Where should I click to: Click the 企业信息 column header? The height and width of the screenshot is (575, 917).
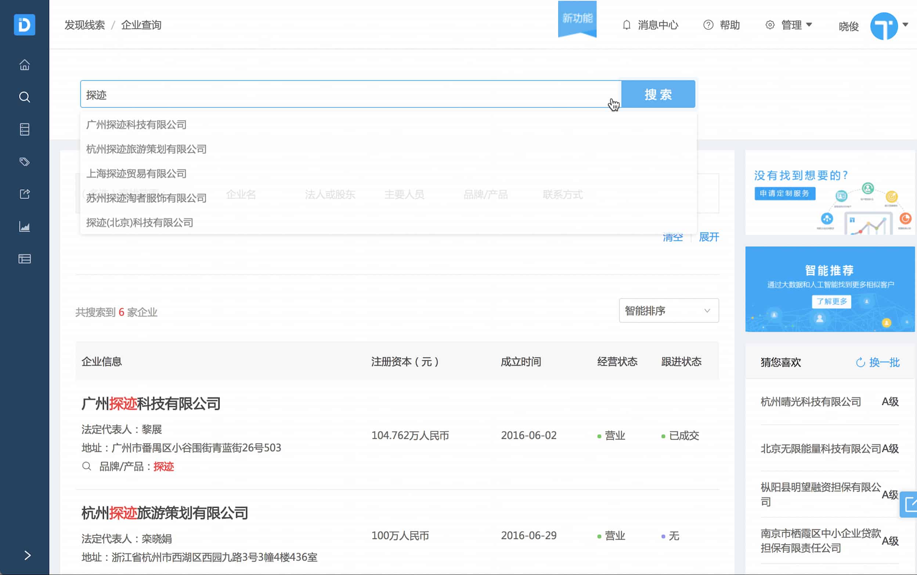[102, 362]
